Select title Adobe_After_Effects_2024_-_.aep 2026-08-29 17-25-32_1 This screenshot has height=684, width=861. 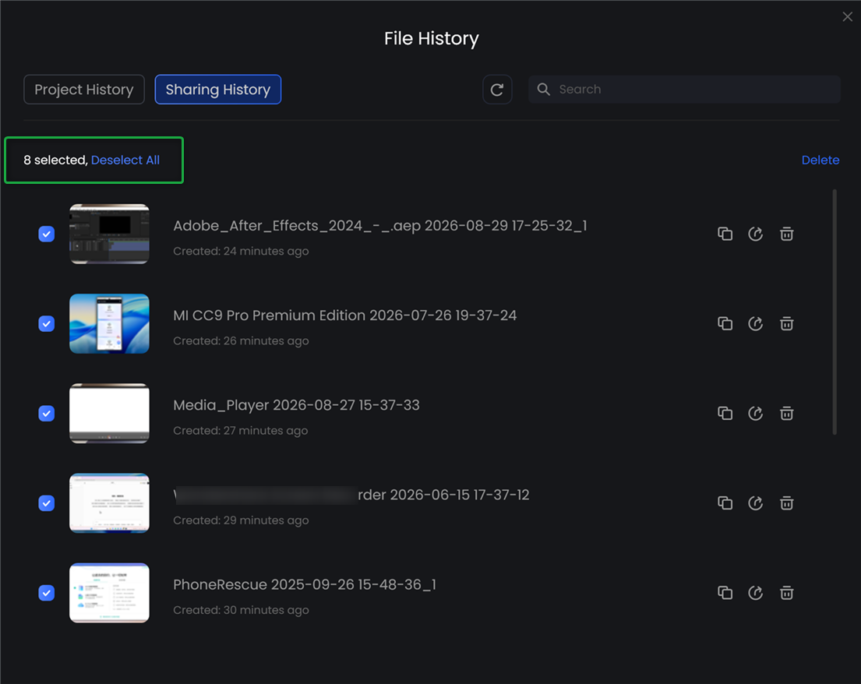pos(380,226)
